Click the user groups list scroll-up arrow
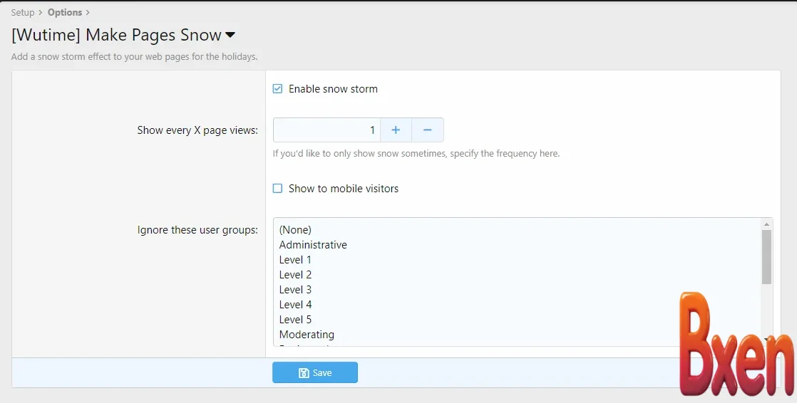The width and height of the screenshot is (797, 403). [766, 224]
